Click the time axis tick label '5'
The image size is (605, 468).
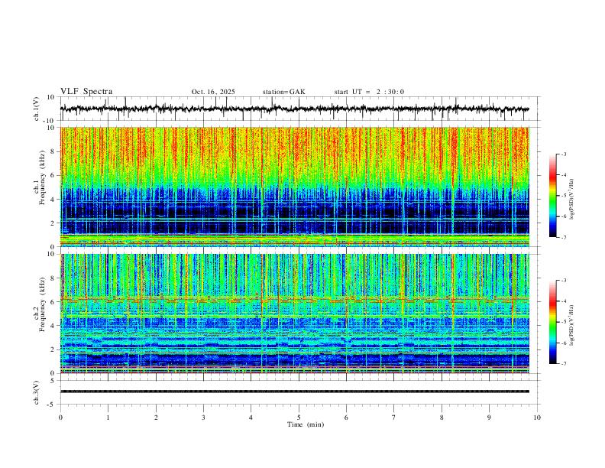[x=299, y=418]
